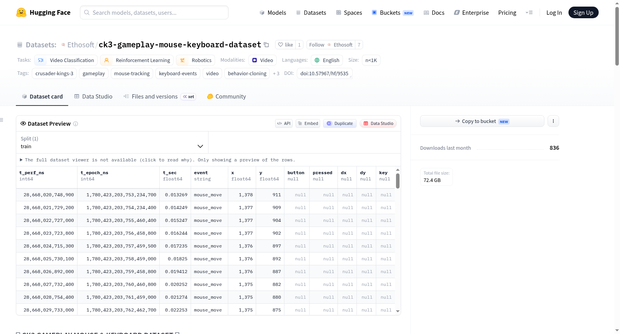Open Buckets in the top navigation
This screenshot has height=334, width=620.
[x=393, y=12]
